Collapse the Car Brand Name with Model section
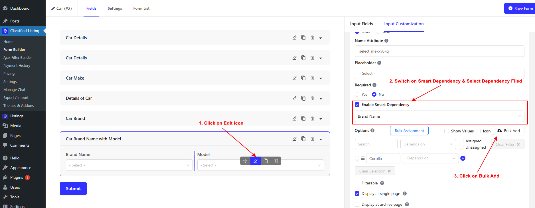Viewport: 535px width, 208px height. coord(321,139)
